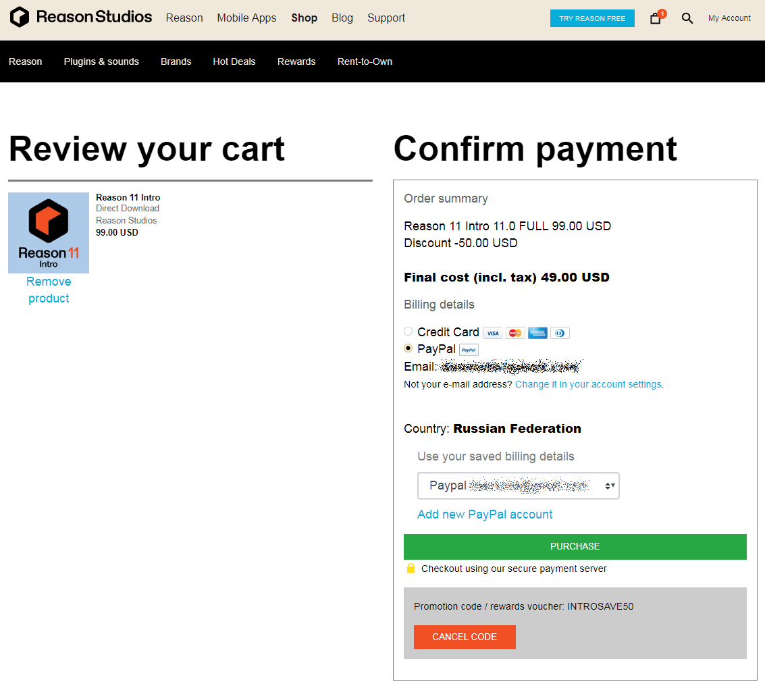Open the Blog menu item
765x688 pixels.
pyautogui.click(x=342, y=18)
